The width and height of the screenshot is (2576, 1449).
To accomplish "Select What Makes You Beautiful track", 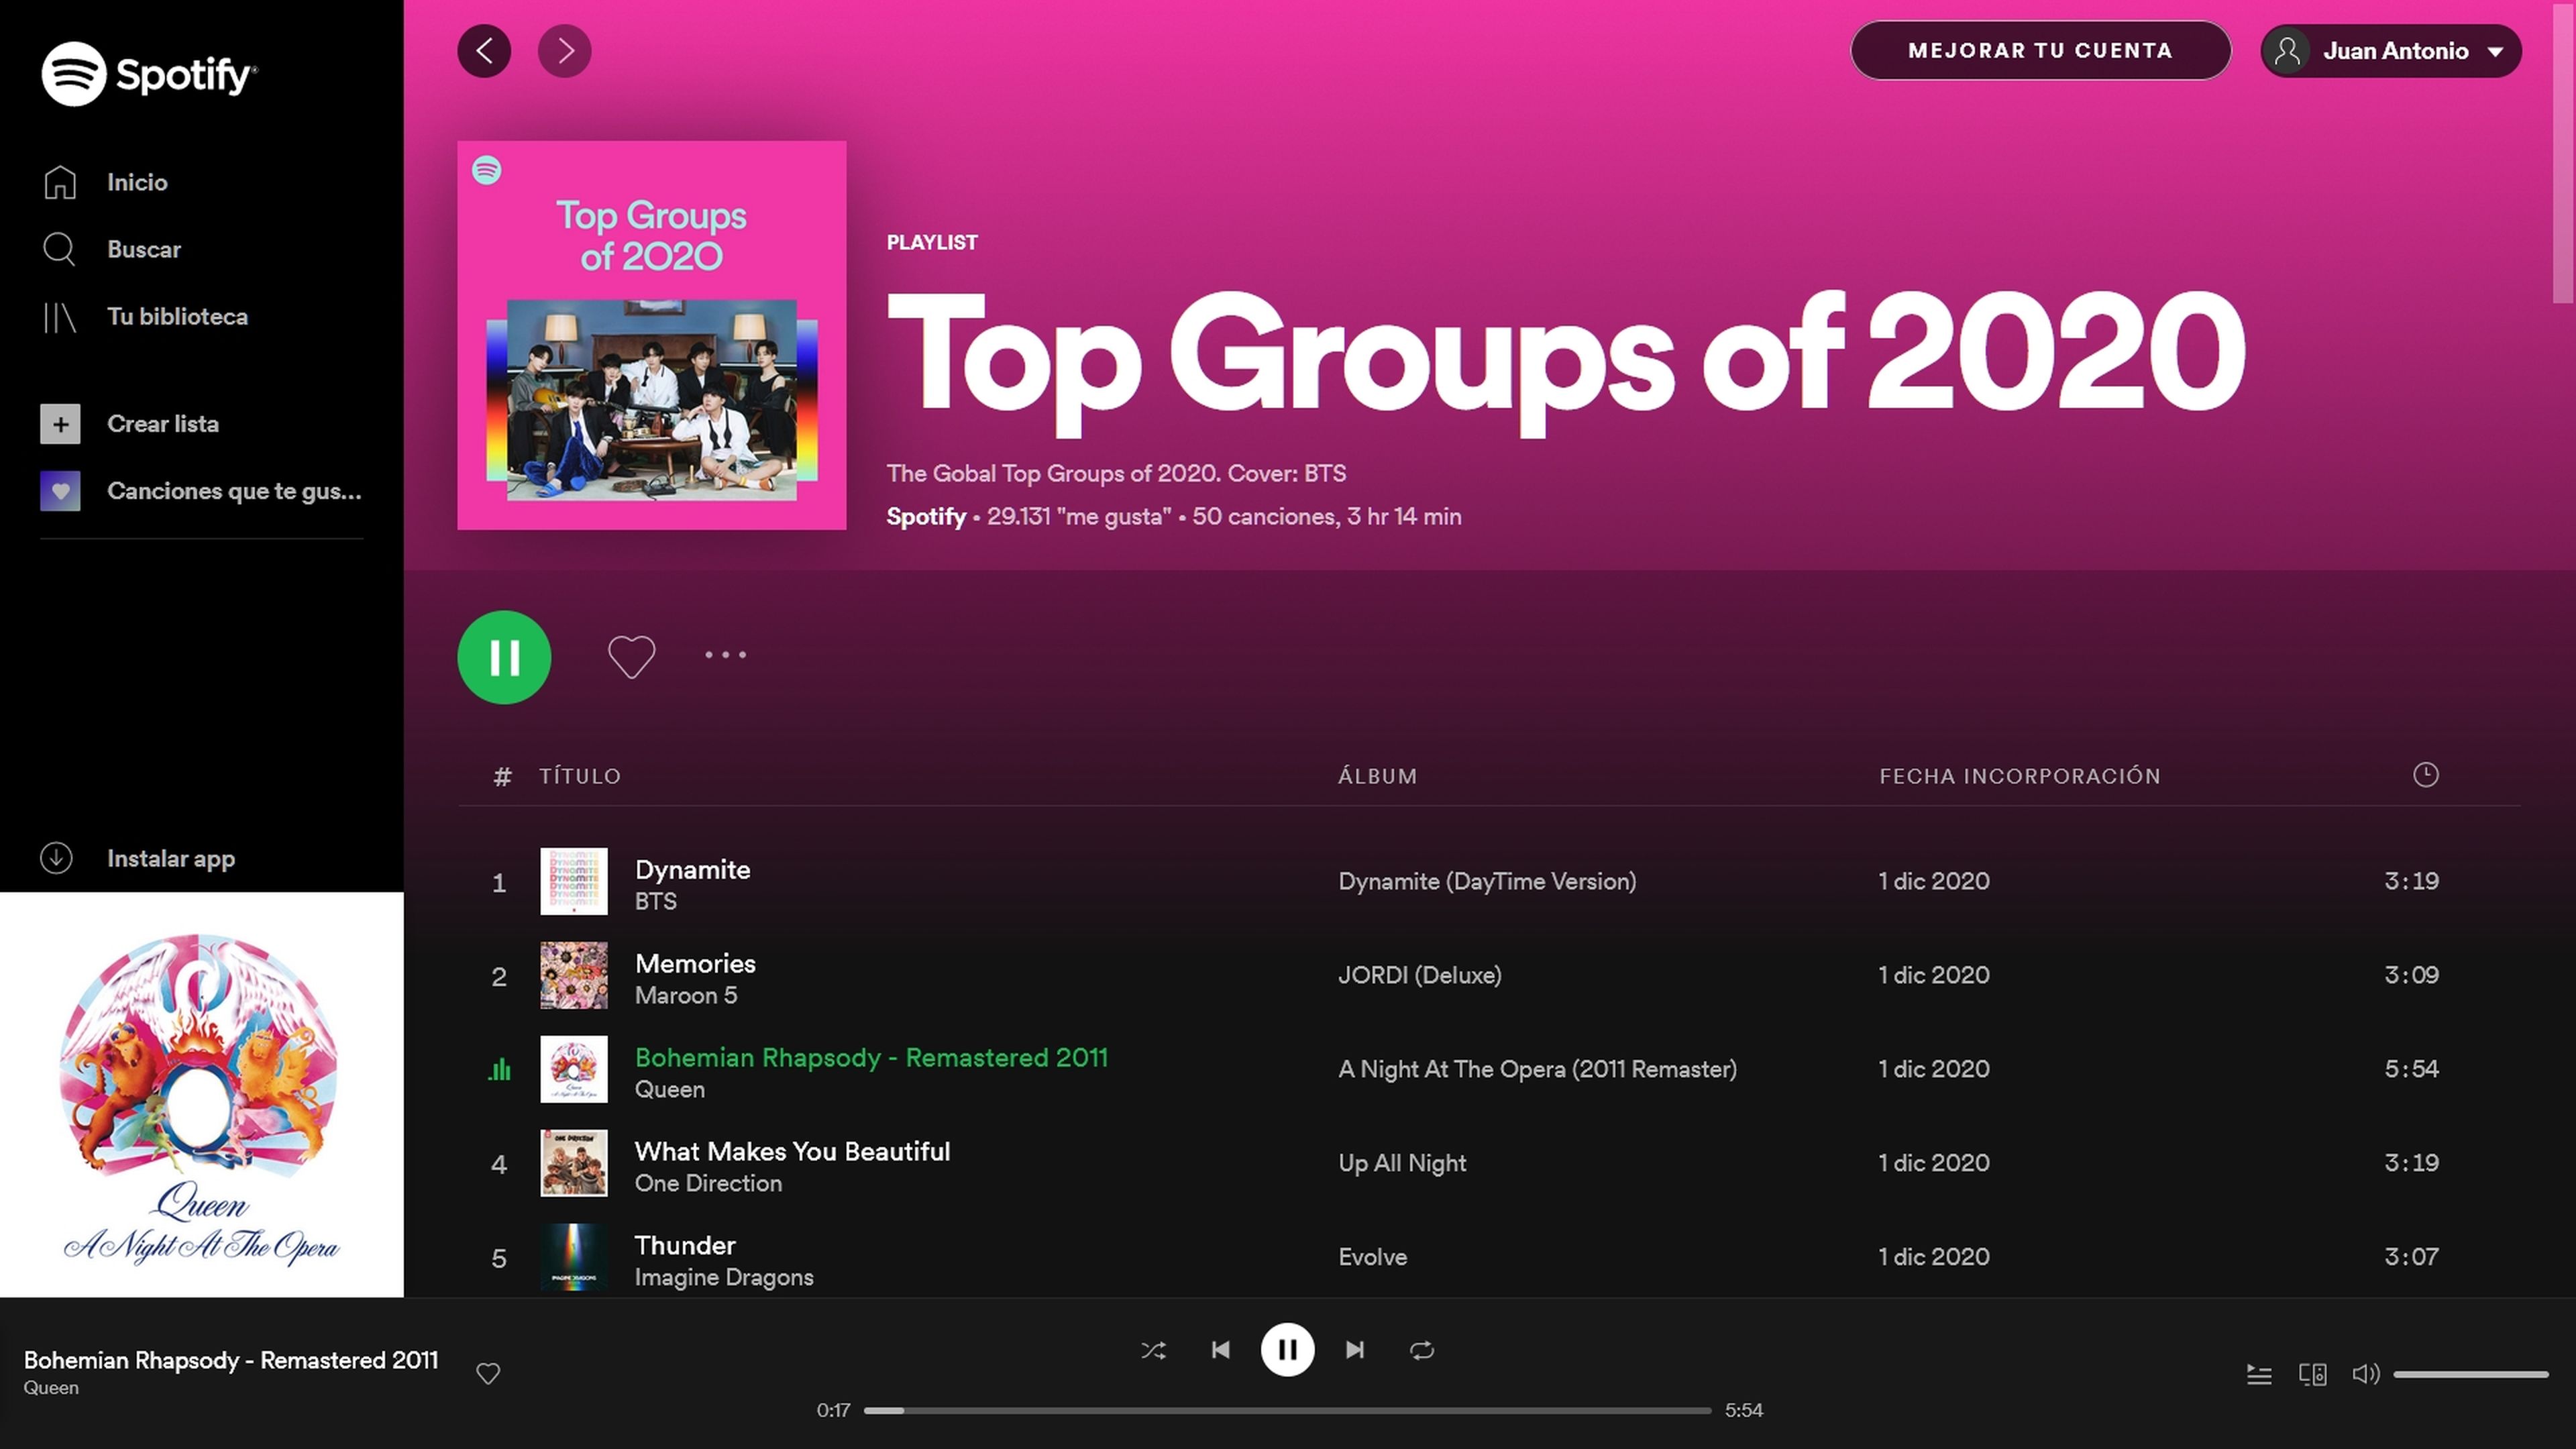I will click(792, 1151).
